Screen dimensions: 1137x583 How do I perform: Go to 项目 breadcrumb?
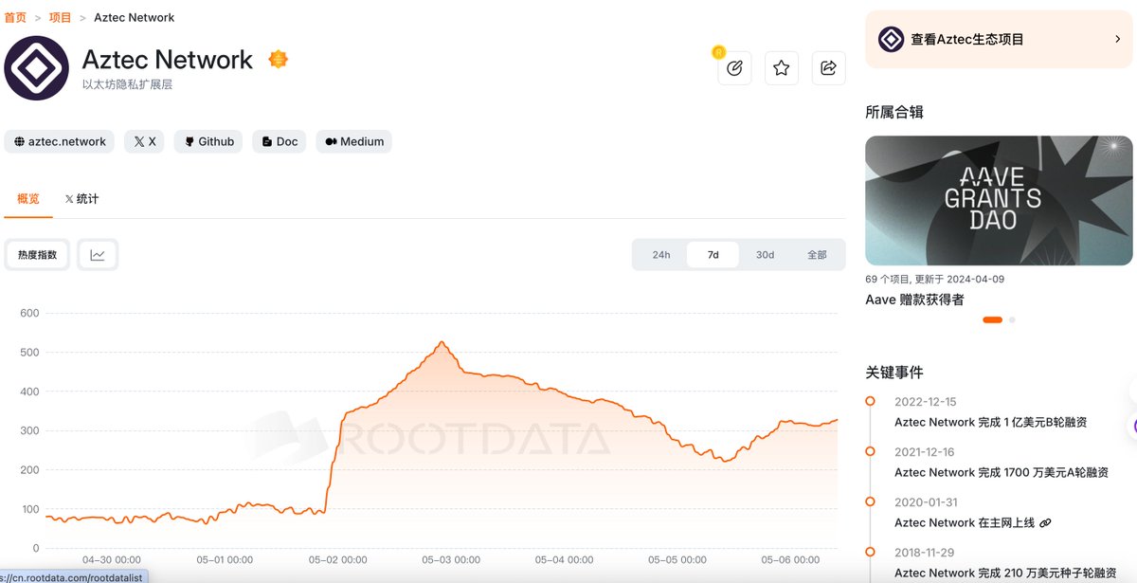coord(60,17)
